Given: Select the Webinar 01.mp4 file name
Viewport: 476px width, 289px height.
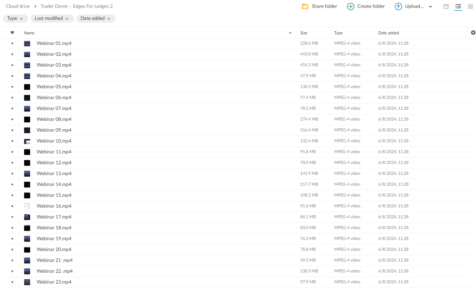Looking at the screenshot, I should pos(54,43).
